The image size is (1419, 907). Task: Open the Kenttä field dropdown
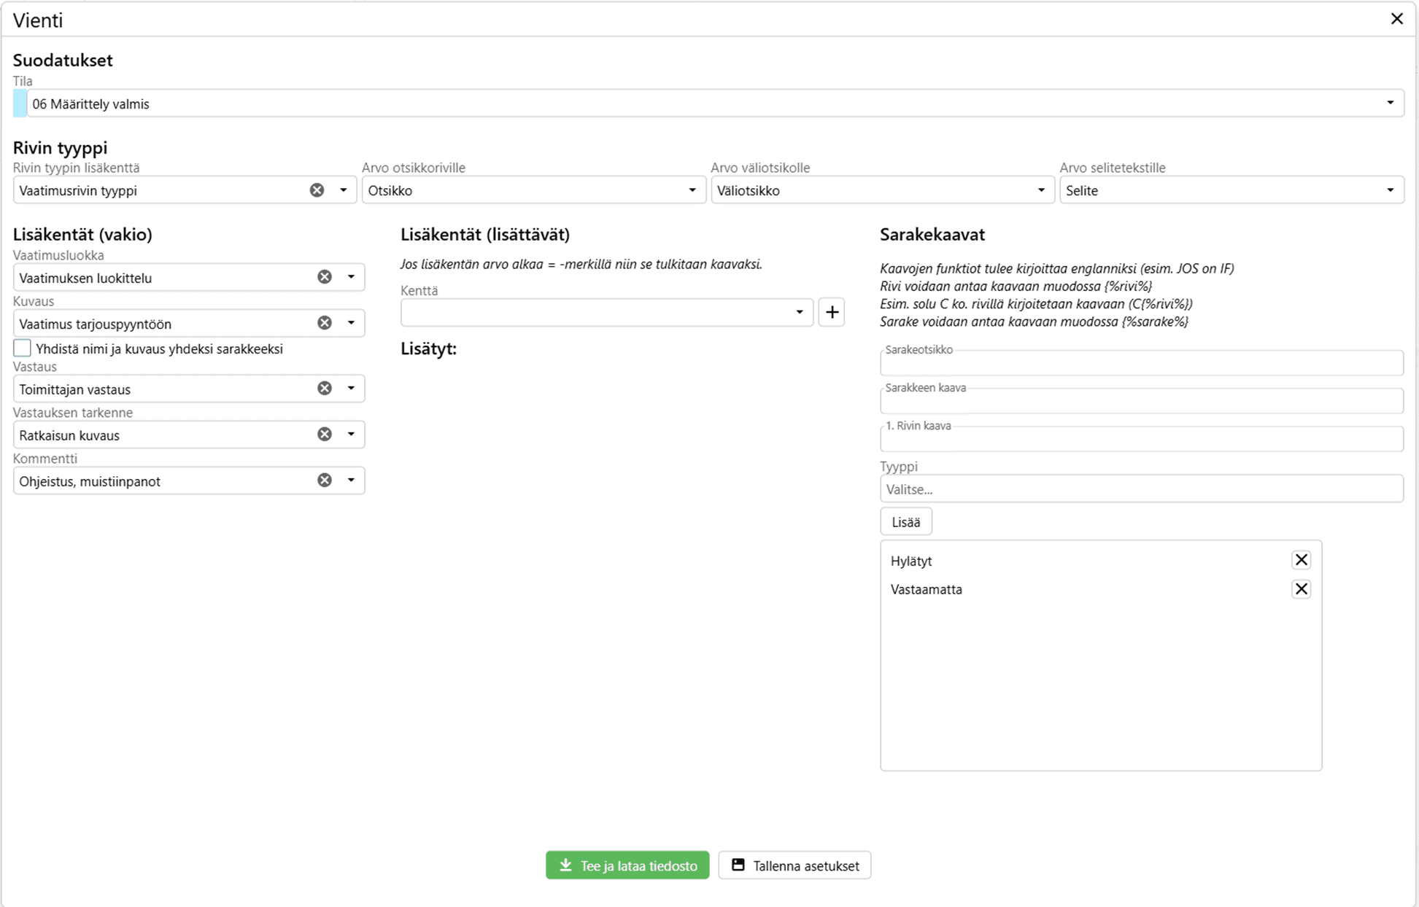point(799,313)
